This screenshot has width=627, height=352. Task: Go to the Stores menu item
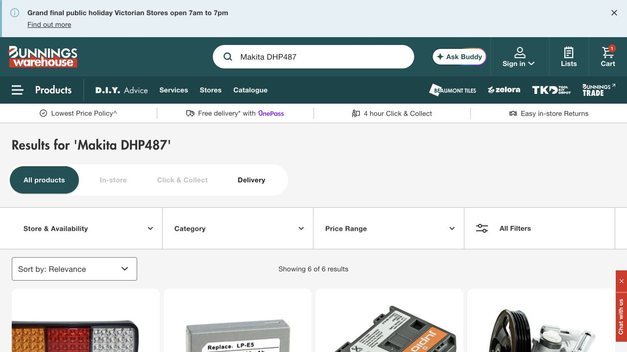(x=211, y=90)
